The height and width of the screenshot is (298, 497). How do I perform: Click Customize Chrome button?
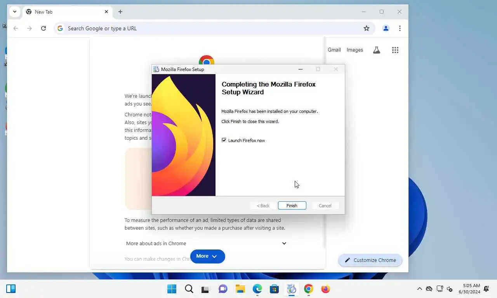point(370,260)
